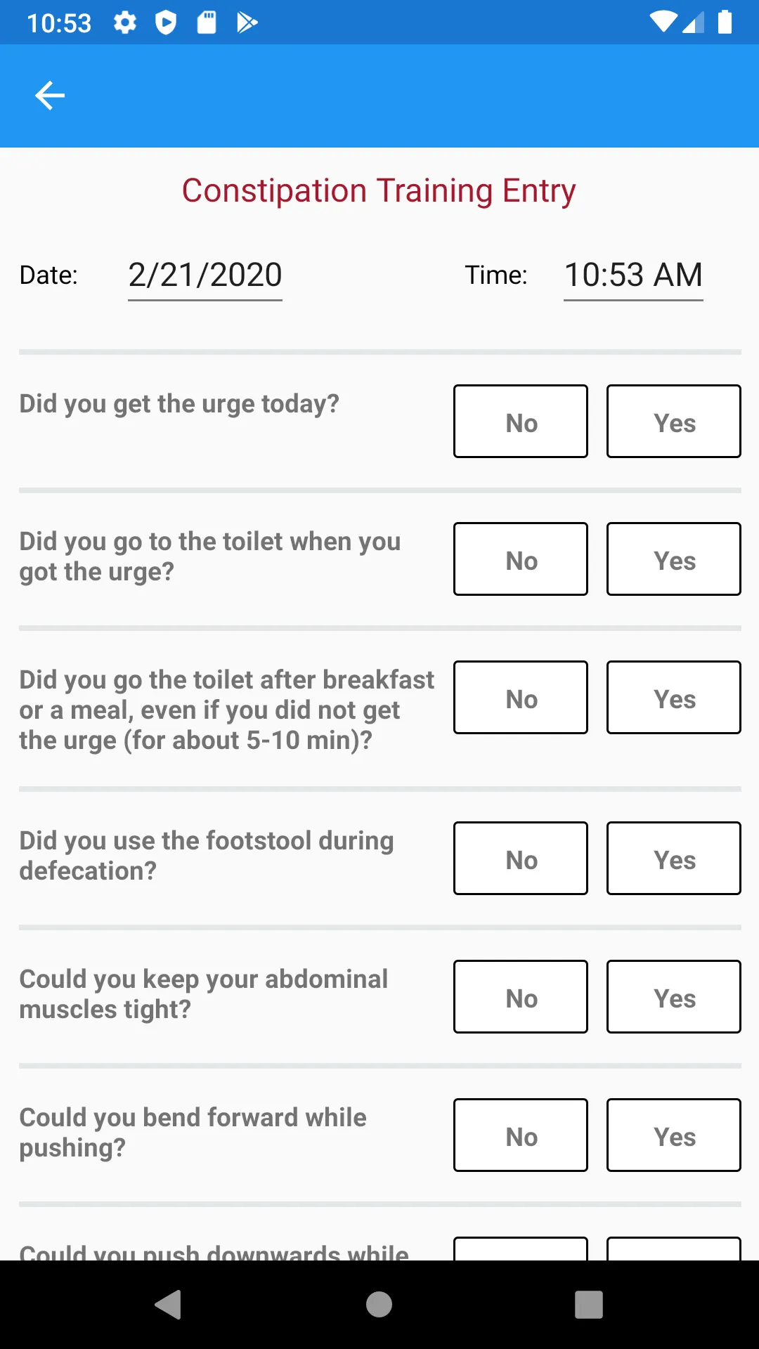Tap the shield icon in status bar
The height and width of the screenshot is (1349, 759).
(166, 22)
